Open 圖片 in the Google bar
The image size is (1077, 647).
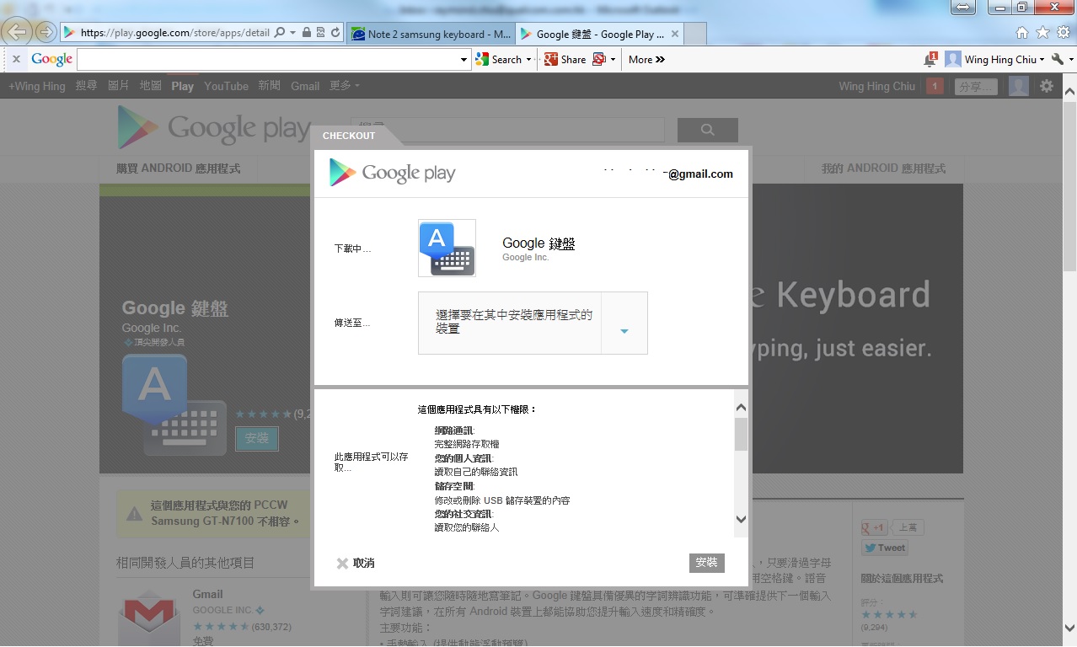[x=119, y=86]
